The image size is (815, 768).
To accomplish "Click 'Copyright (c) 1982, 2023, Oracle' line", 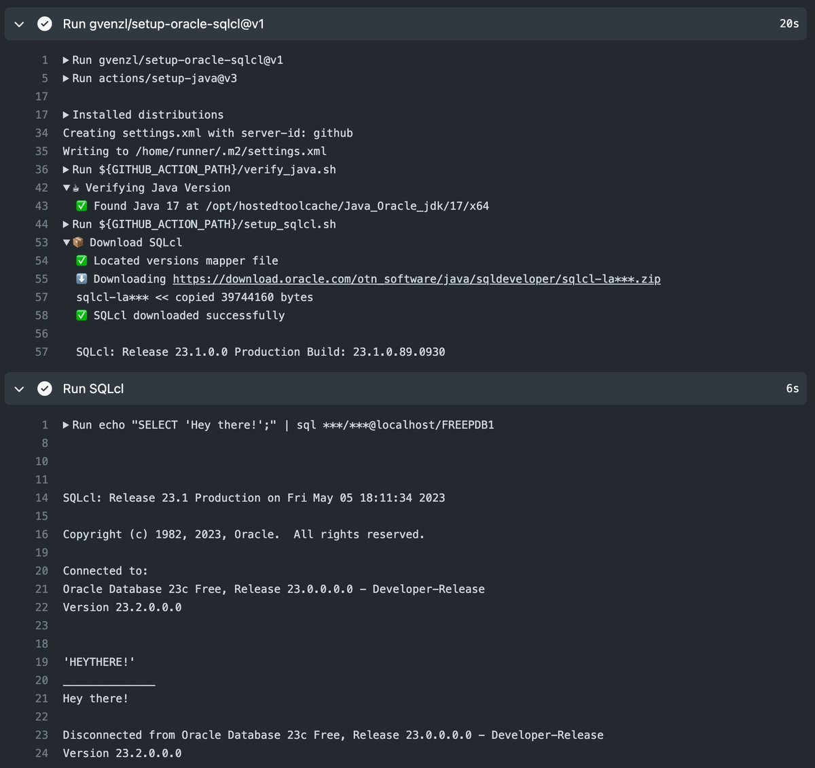I will pyautogui.click(x=244, y=535).
